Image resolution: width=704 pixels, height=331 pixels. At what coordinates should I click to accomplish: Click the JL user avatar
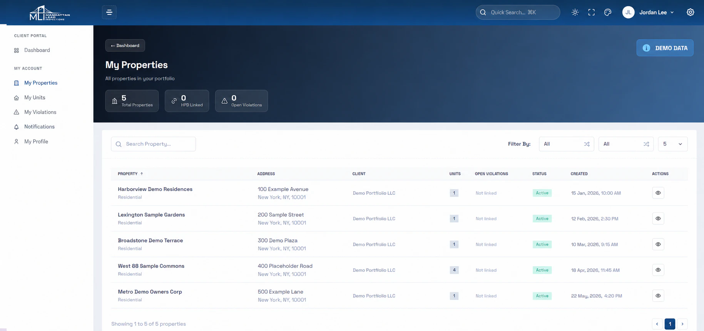[x=628, y=12]
